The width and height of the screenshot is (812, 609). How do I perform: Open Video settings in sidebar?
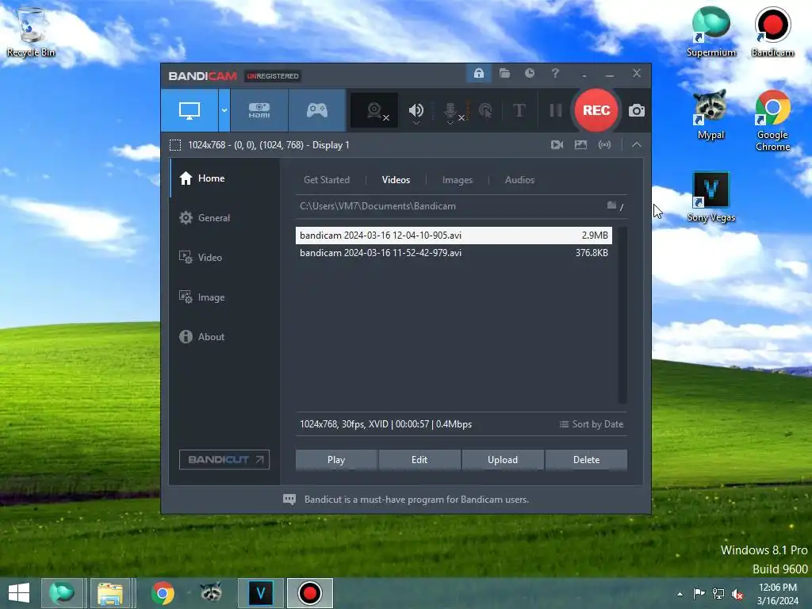pos(224,258)
